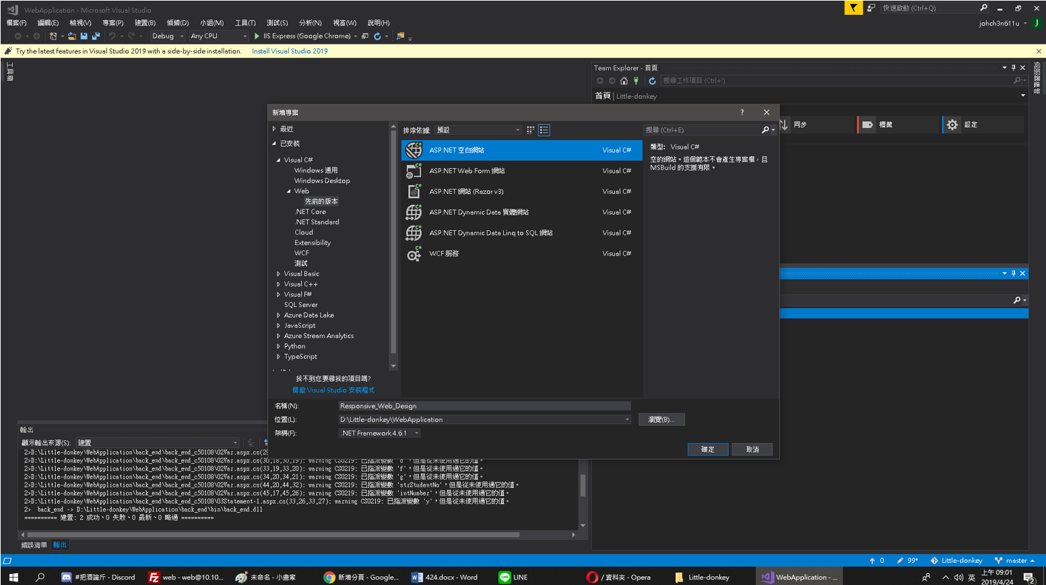The image size is (1046, 585).
Task: Expand the 最近 tree node
Action: click(x=274, y=129)
